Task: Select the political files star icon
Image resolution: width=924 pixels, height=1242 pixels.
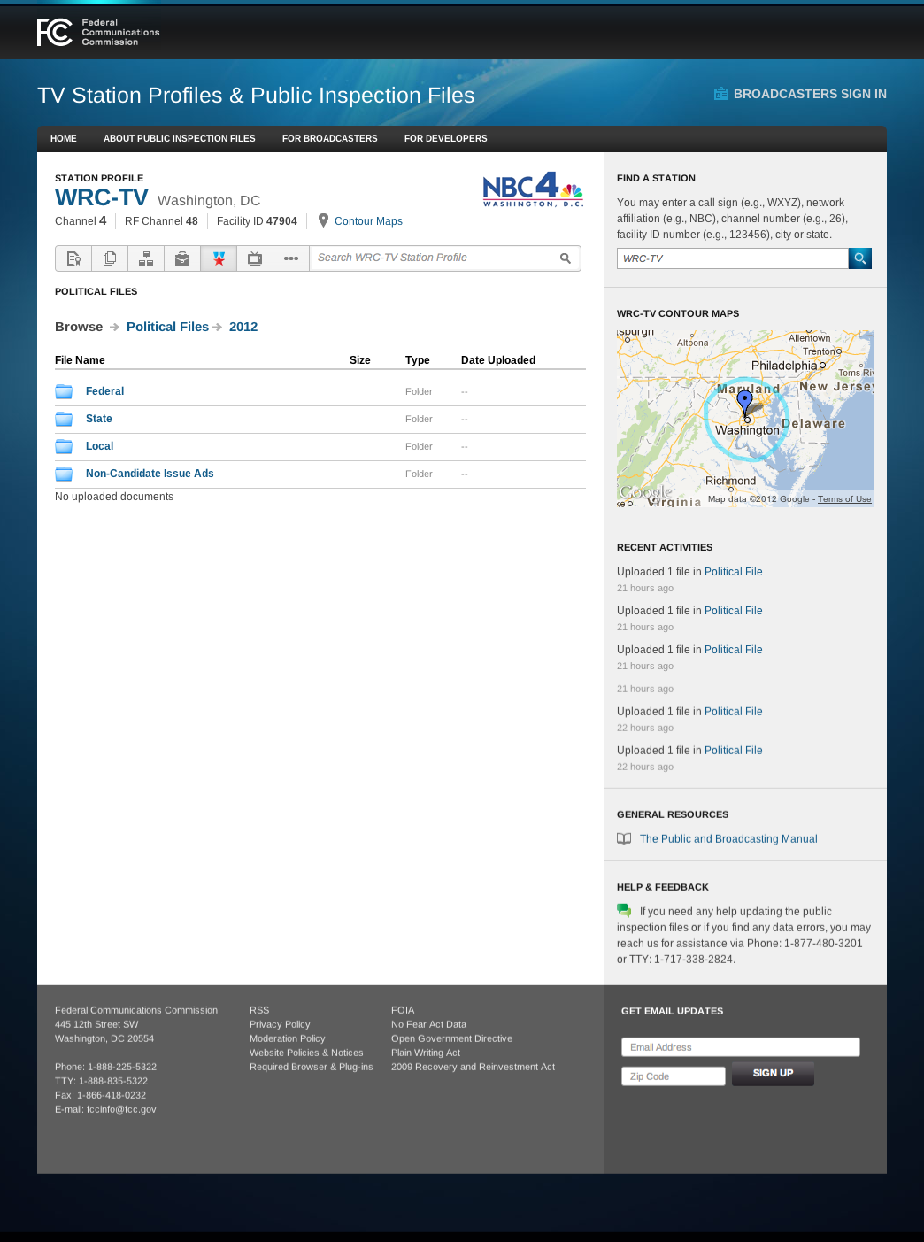Action: [219, 258]
